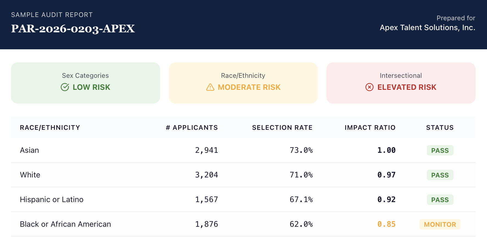Click the Moderate Risk warning triangle icon
Screen dimensions: 487x247
pos(210,87)
